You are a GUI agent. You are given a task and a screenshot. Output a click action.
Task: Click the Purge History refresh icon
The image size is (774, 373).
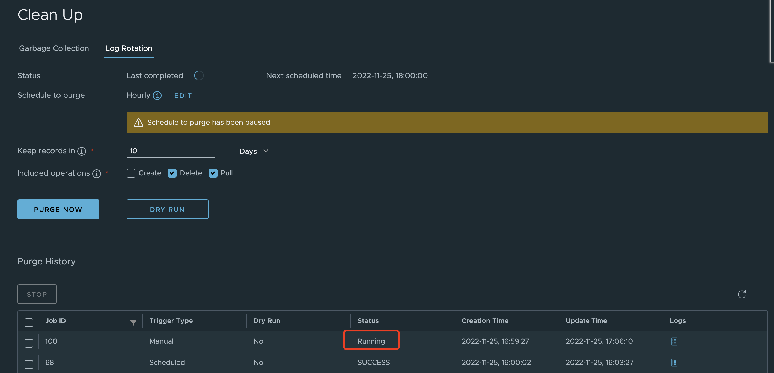(x=742, y=294)
